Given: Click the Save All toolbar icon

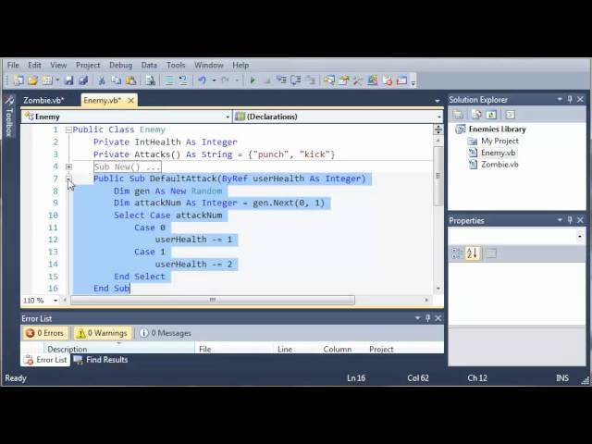Looking at the screenshot, I should [82, 80].
